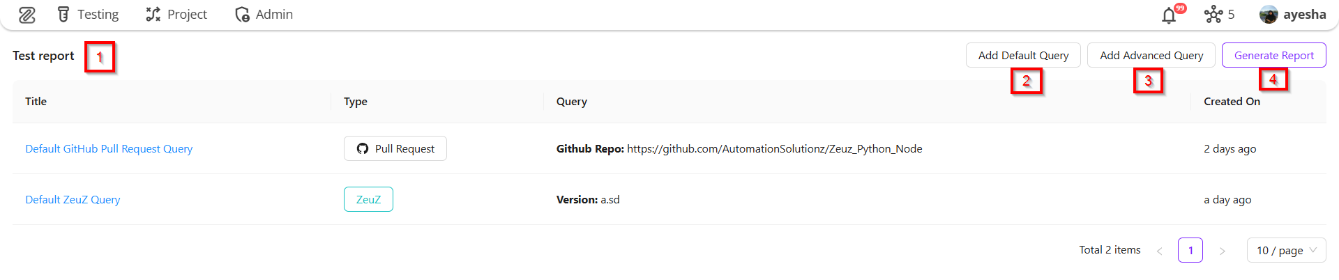Screen dimensions: 1339x280
Task: Click the previous page arrow
Action: pyautogui.click(x=1159, y=251)
